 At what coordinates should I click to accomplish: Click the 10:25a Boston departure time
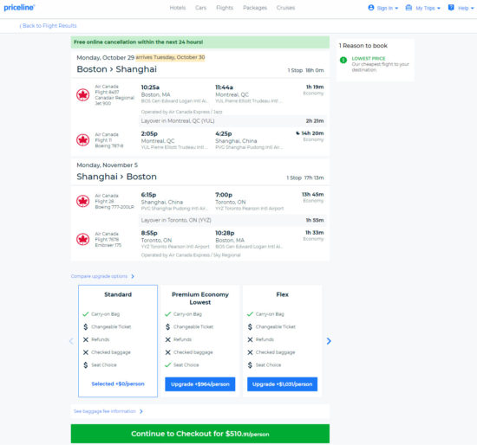(150, 87)
